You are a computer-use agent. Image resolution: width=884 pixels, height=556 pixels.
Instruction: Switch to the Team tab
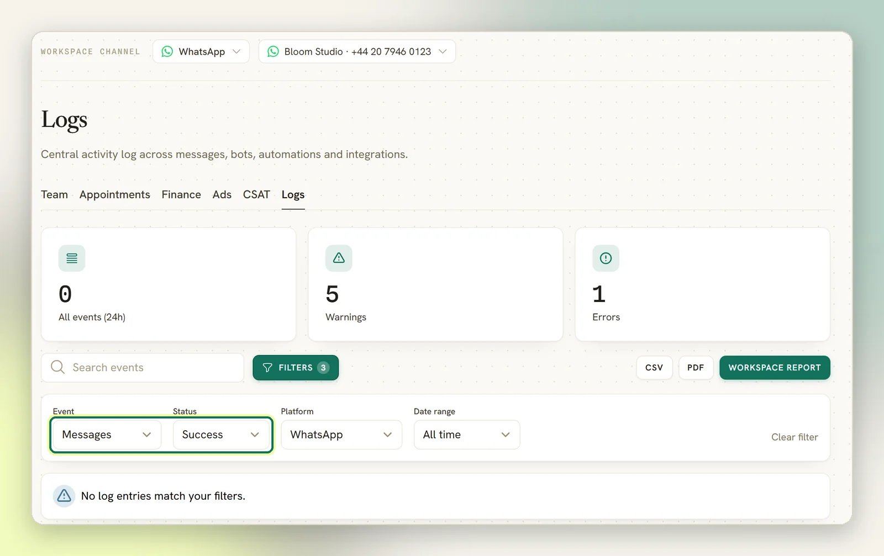tap(54, 194)
